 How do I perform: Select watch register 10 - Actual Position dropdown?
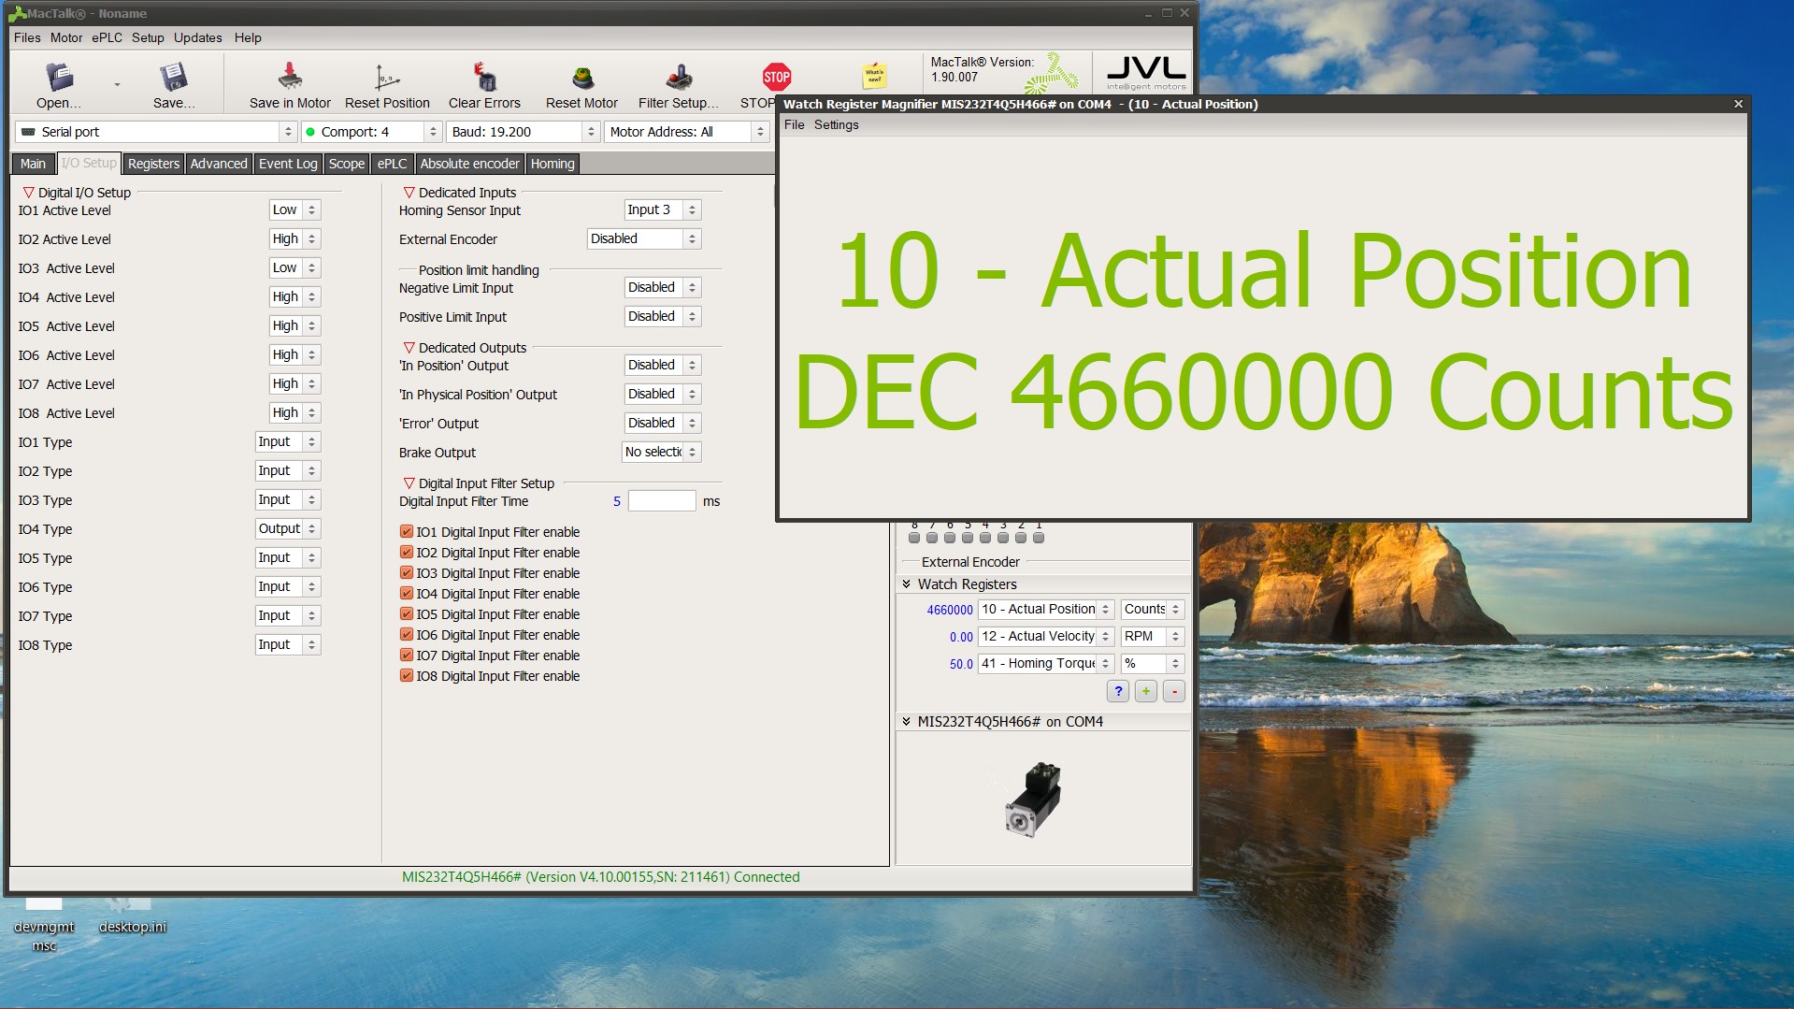click(x=1045, y=609)
